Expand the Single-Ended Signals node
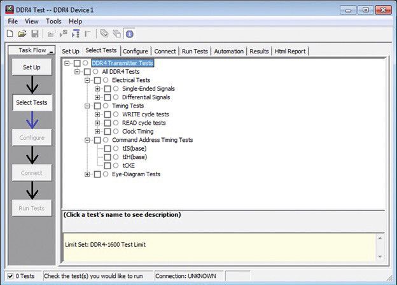 point(97,89)
